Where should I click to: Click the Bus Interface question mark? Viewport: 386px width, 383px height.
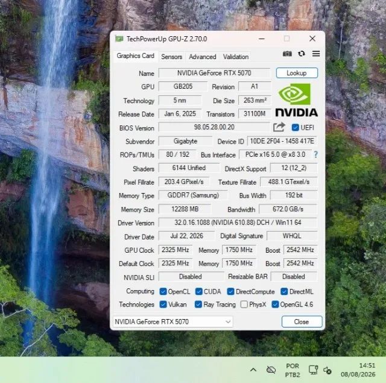(x=315, y=154)
